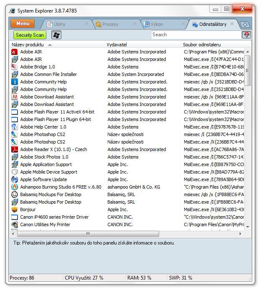Sort by Název produktu column header
The image size is (261, 290).
coord(56,45)
